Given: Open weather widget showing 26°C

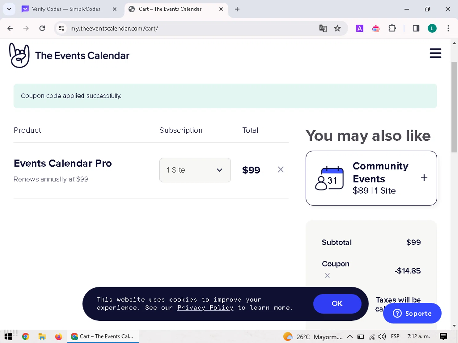Looking at the screenshot, I should pyautogui.click(x=313, y=337).
